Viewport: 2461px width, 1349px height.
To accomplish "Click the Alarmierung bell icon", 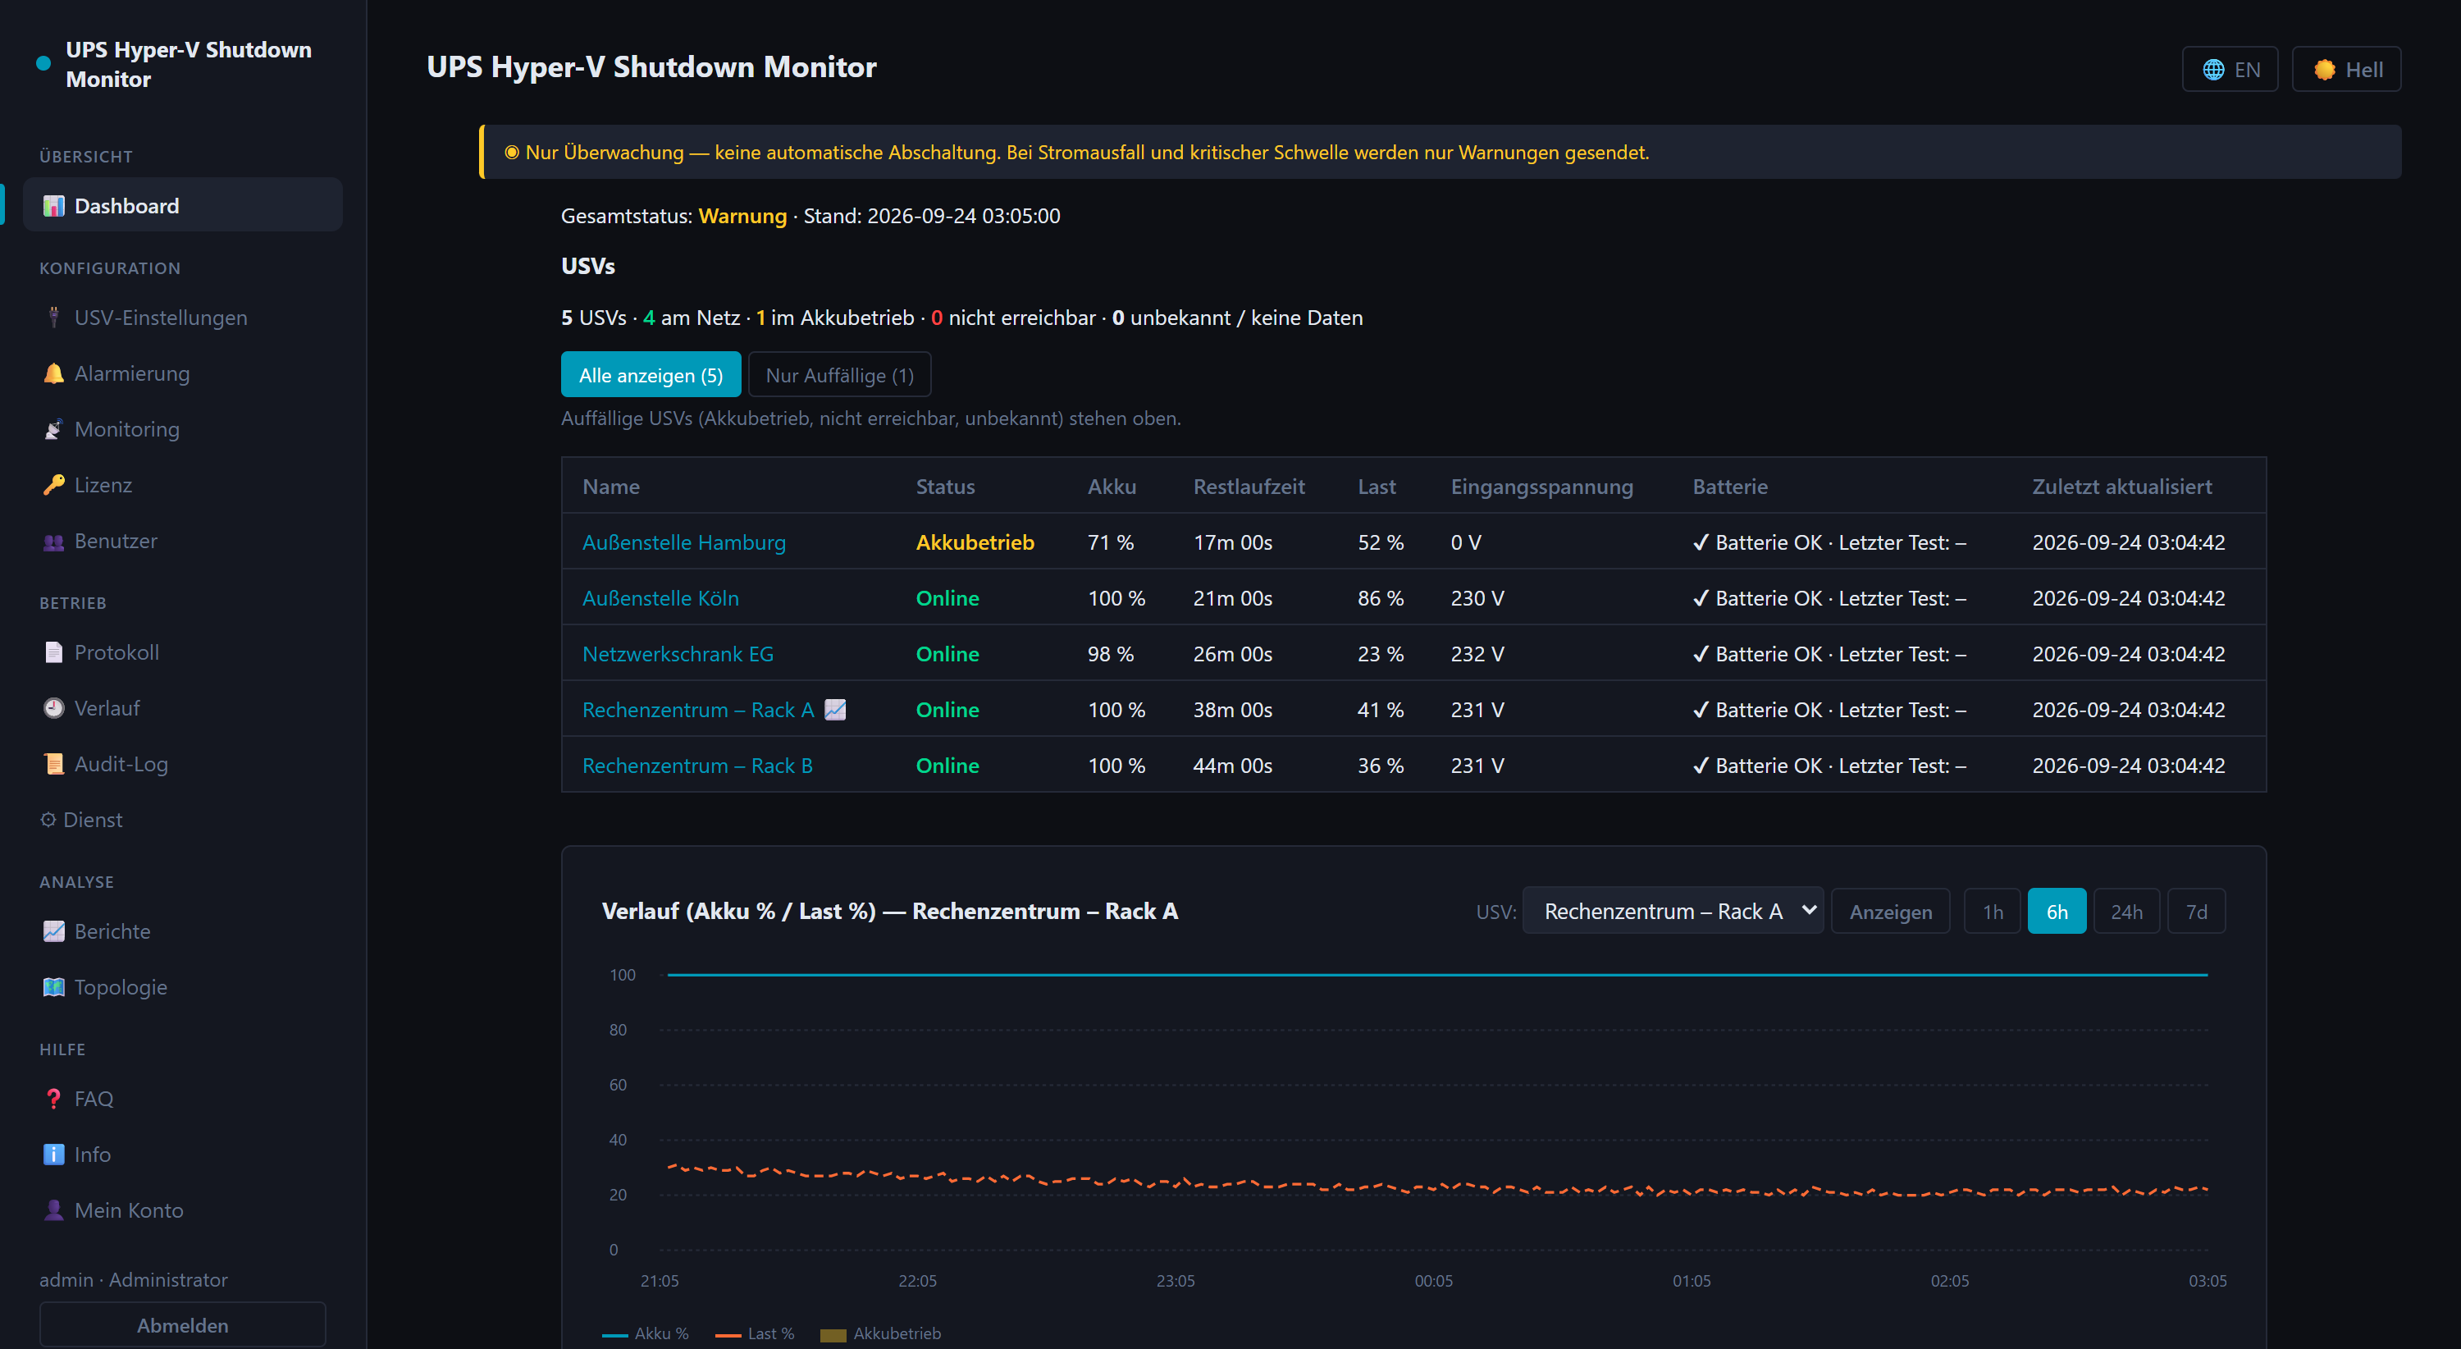I will coord(53,373).
